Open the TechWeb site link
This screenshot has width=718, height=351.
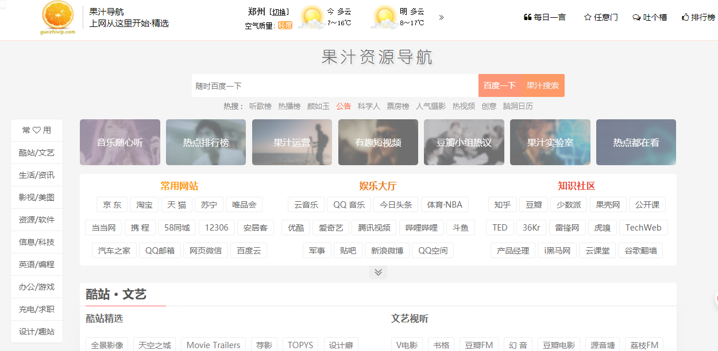click(x=643, y=228)
